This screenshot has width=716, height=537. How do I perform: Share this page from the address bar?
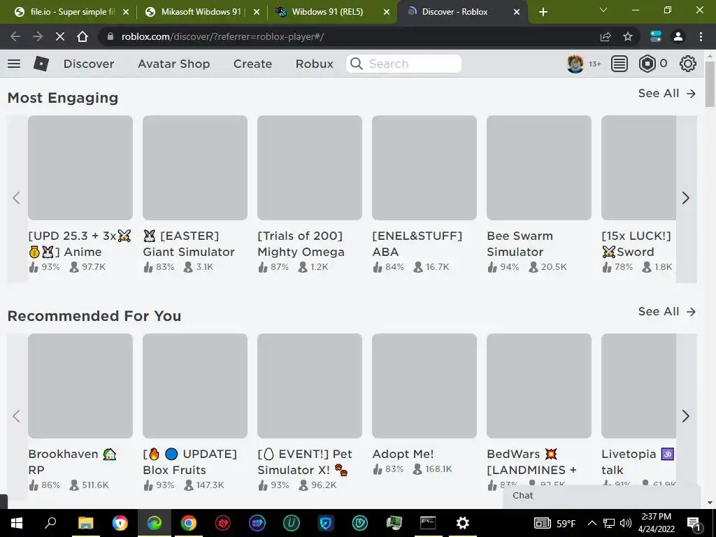[x=606, y=36]
